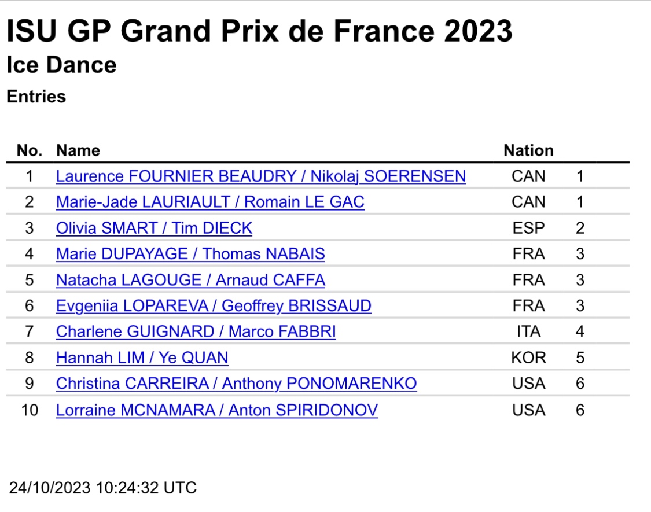The height and width of the screenshot is (512, 651).
Task: Click Charlene GUIGNARD / Marco FABBRI link
Action: pos(196,331)
